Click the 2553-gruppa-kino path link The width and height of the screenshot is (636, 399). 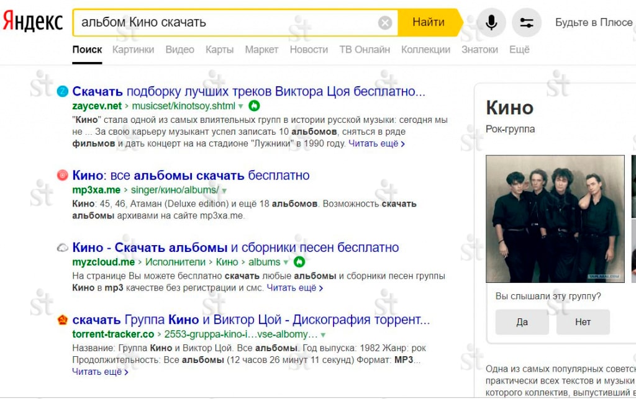tap(241, 334)
